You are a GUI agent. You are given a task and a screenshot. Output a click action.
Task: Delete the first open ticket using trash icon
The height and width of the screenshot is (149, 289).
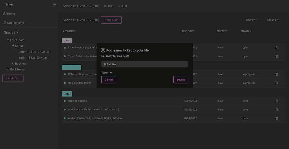point(277,48)
